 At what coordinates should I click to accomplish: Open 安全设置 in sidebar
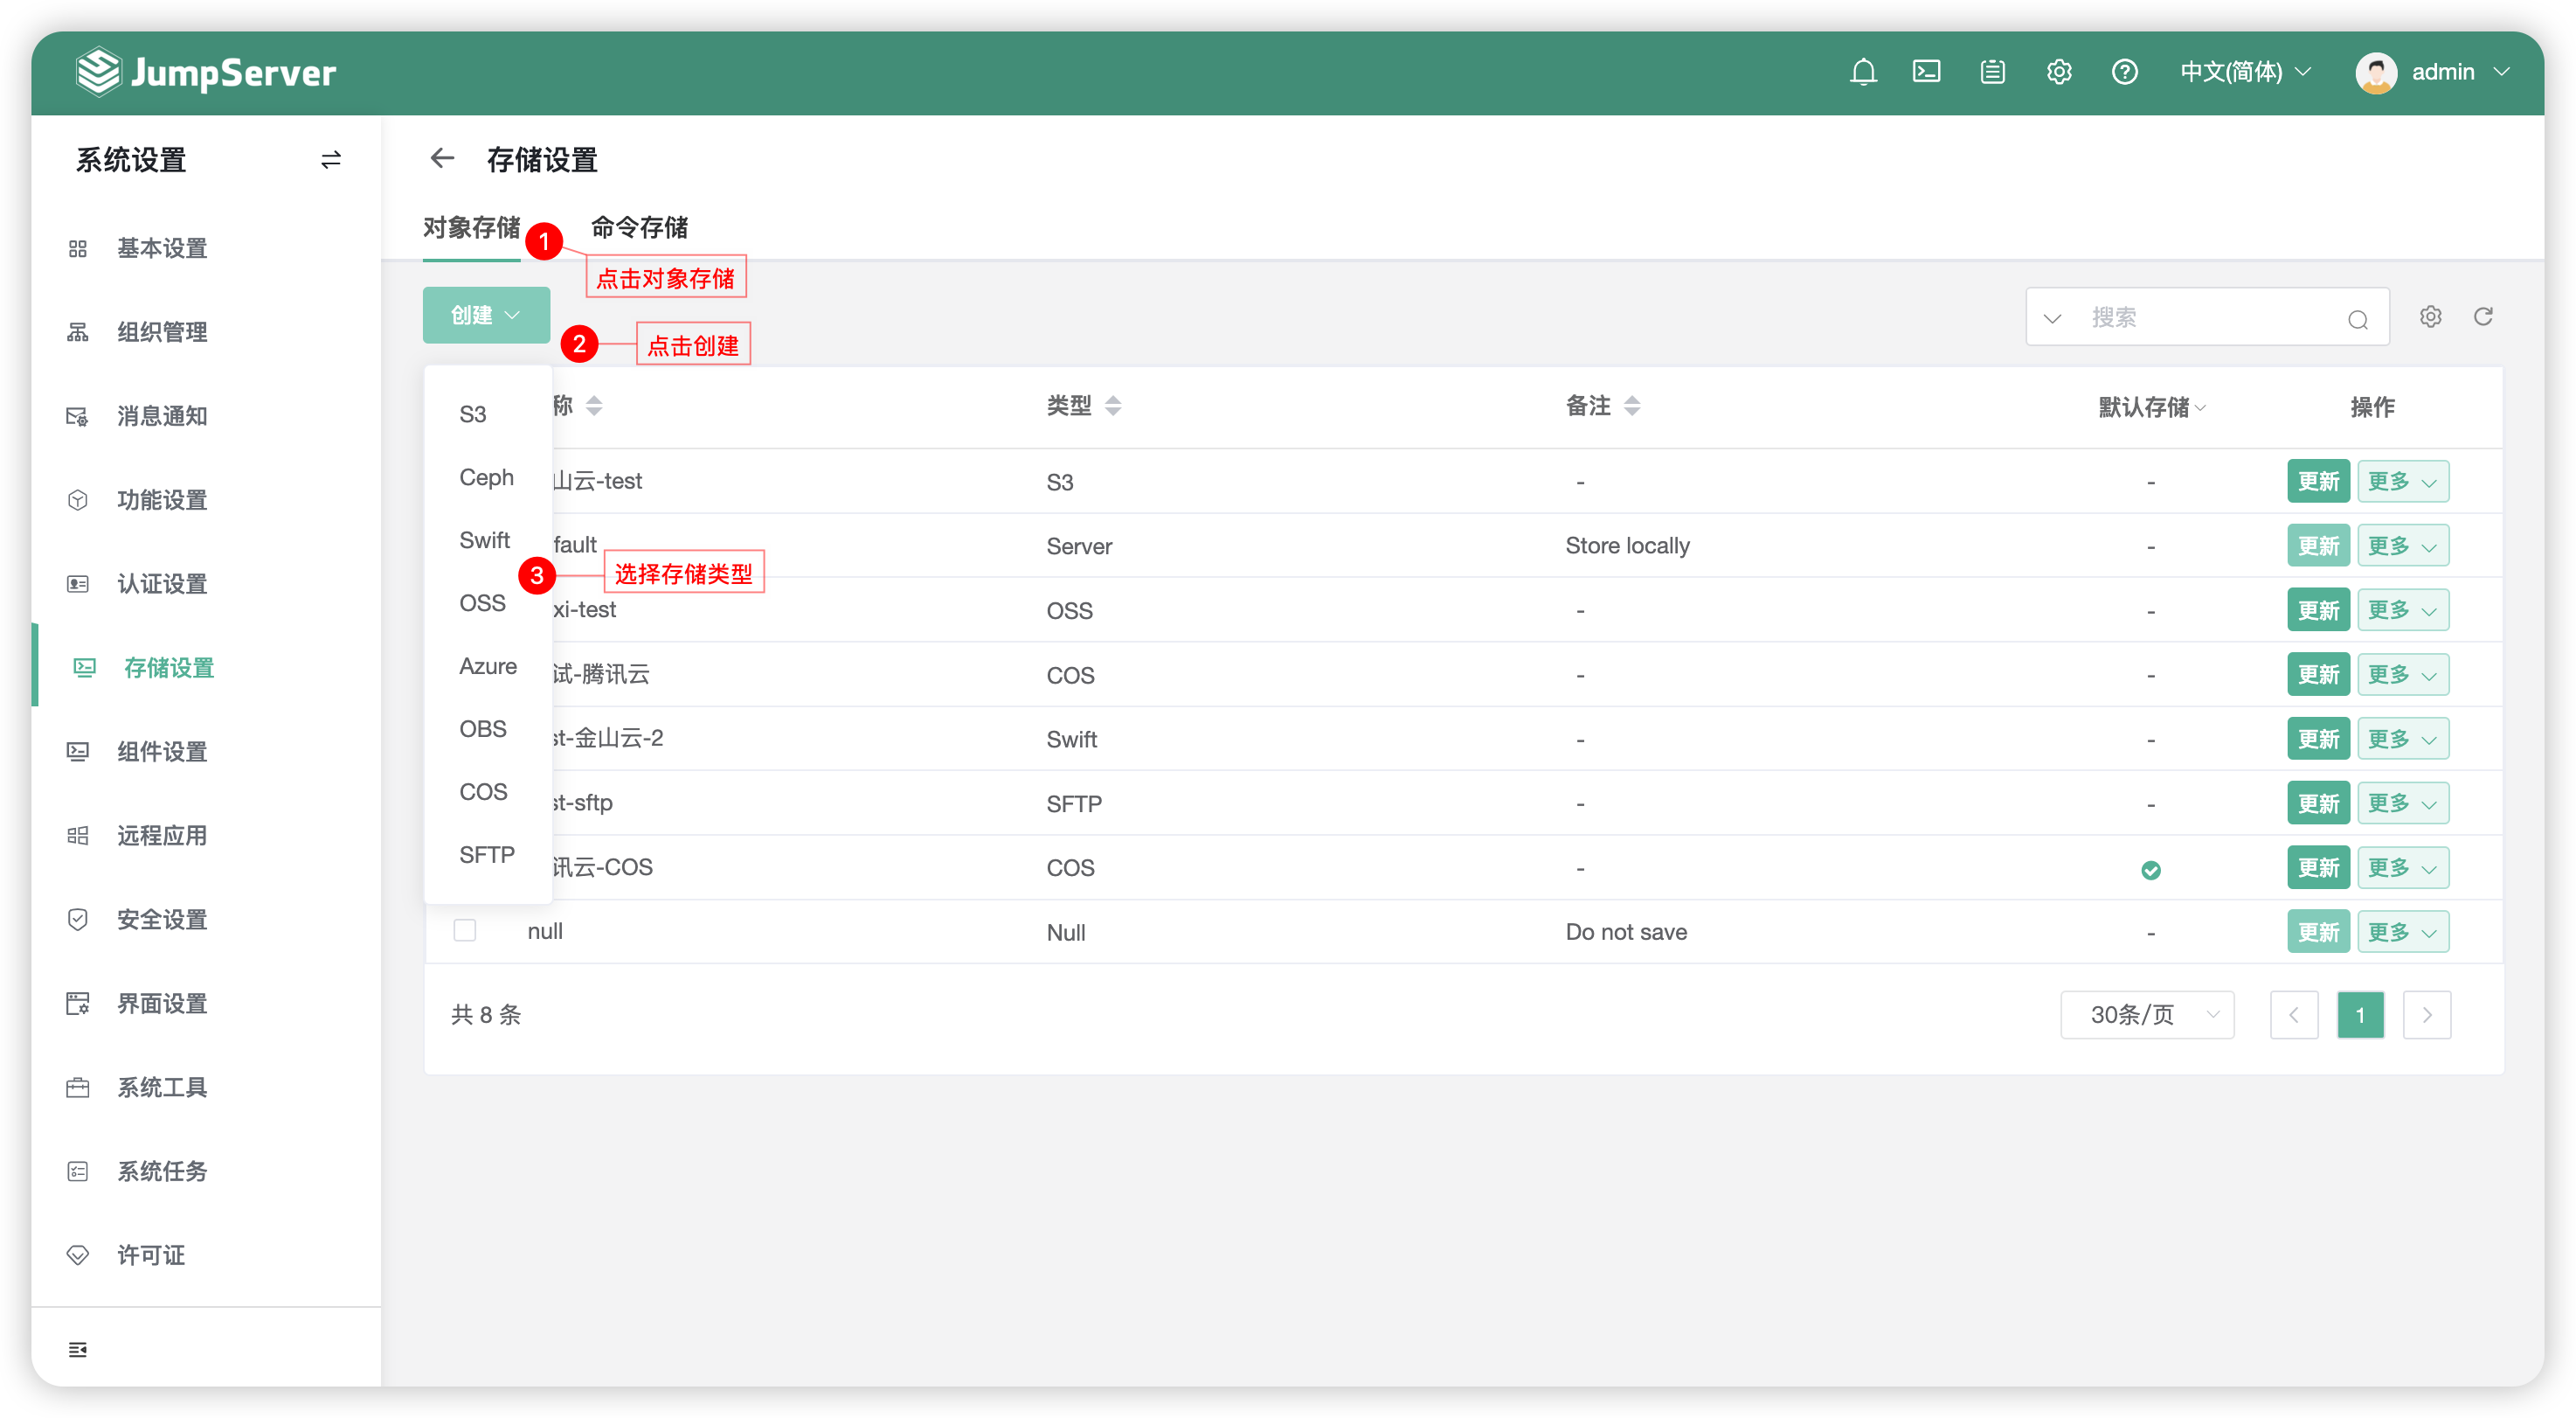162,920
